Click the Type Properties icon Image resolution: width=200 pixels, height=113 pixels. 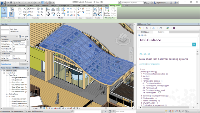12,9
